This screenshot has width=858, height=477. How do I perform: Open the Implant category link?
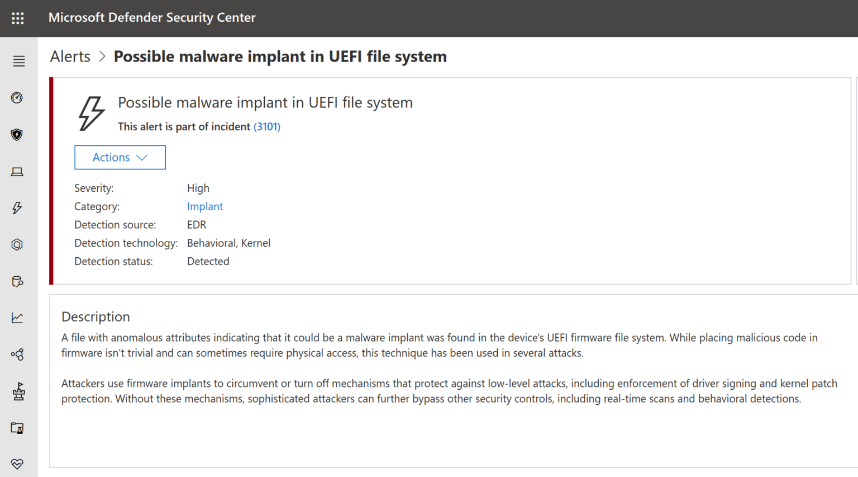coord(205,206)
